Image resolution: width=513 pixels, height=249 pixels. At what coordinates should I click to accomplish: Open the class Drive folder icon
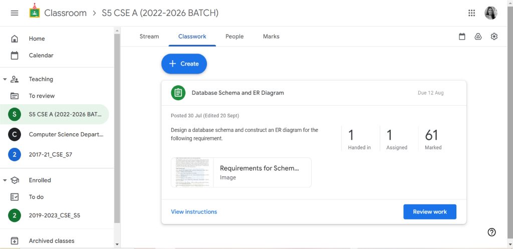pyautogui.click(x=478, y=37)
